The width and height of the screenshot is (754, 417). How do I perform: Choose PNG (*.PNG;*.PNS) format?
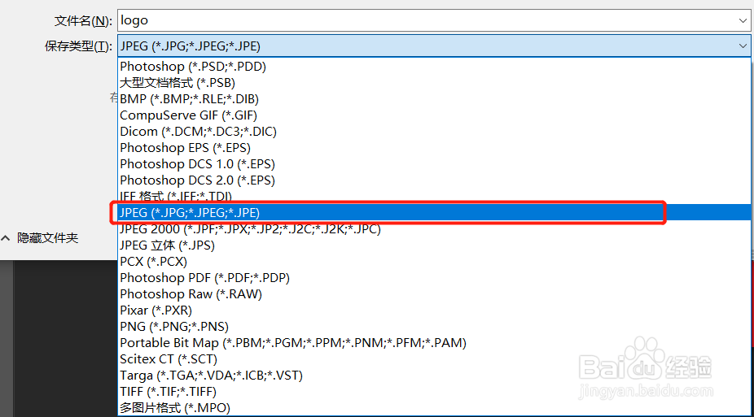(x=434, y=327)
